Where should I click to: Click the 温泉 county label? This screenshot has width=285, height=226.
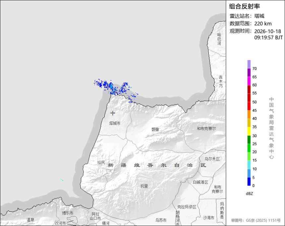(30, 220)
